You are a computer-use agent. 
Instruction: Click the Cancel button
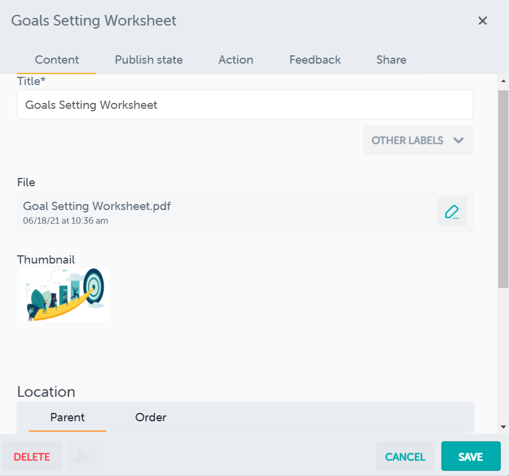(x=405, y=457)
